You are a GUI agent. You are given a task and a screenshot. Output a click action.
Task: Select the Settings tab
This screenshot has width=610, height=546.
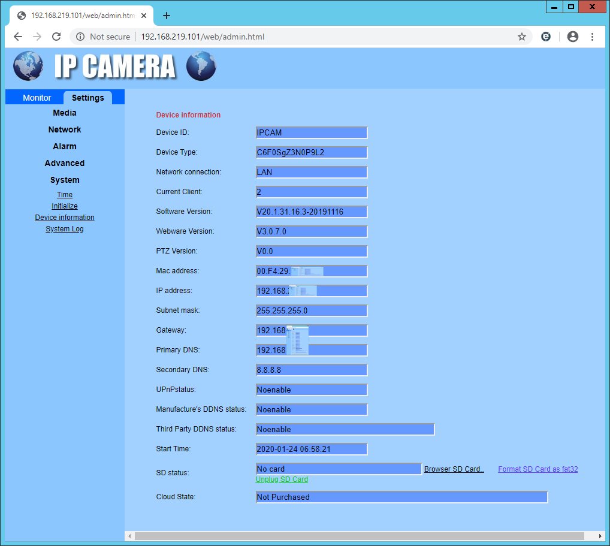(87, 98)
